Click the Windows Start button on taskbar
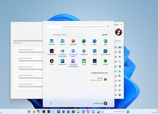Screen dimensions: 158x114 point(128,112)
